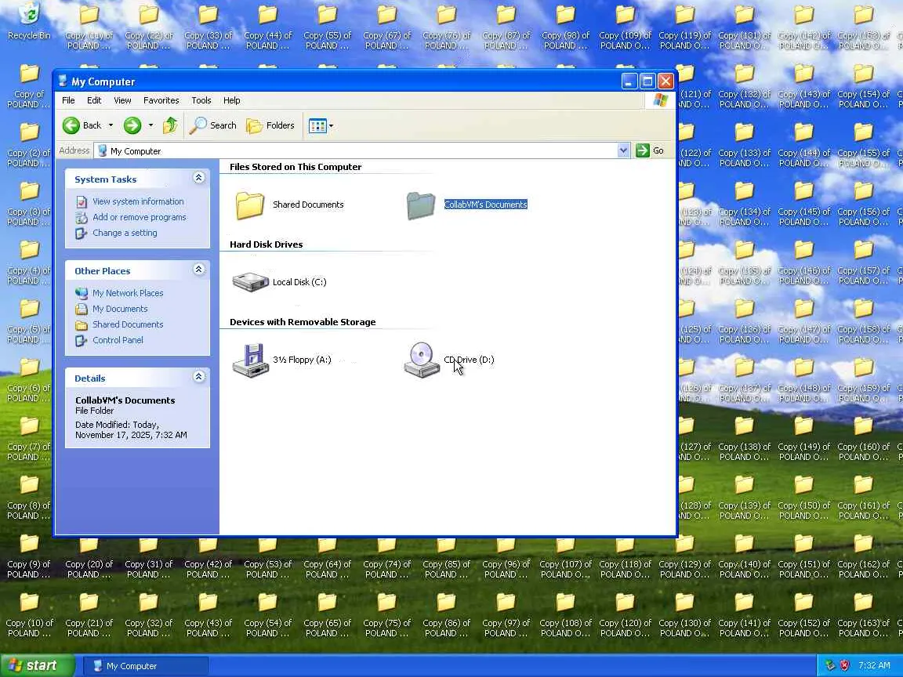Click the 7:32 AM clock
The width and height of the screenshot is (903, 677).
(x=874, y=665)
